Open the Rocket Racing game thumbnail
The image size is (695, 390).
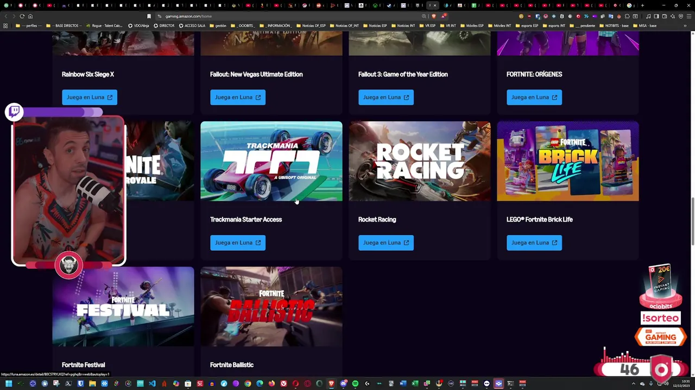click(x=420, y=161)
